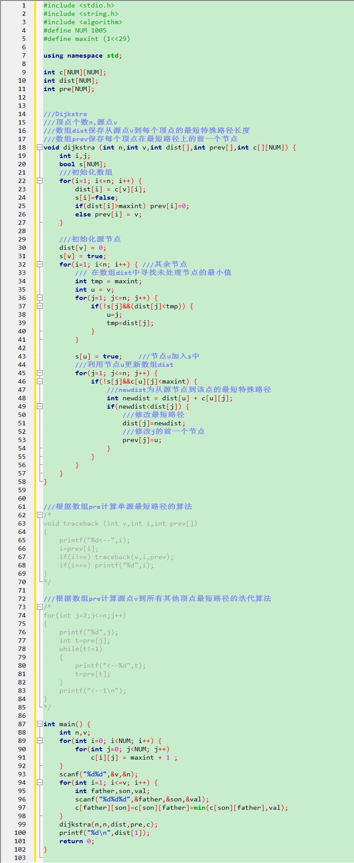Viewport: 354px width, 863px height.
Task: Click line number 60 in the gutter
Action: pos(22,498)
